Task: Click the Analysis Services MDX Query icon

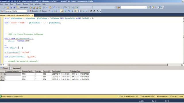Action: [34, 7]
